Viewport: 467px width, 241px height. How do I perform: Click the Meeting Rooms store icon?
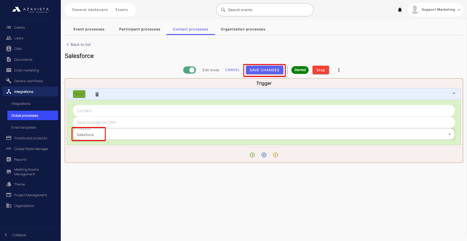pos(9,172)
